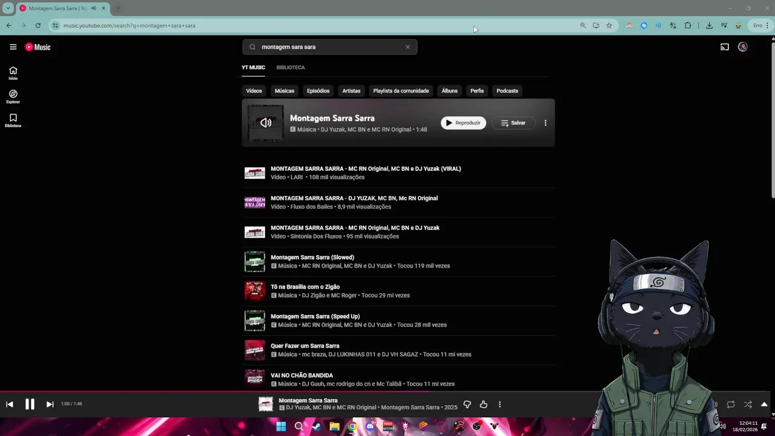Filter results by Episódios
Image resolution: width=775 pixels, height=436 pixels.
[318, 91]
